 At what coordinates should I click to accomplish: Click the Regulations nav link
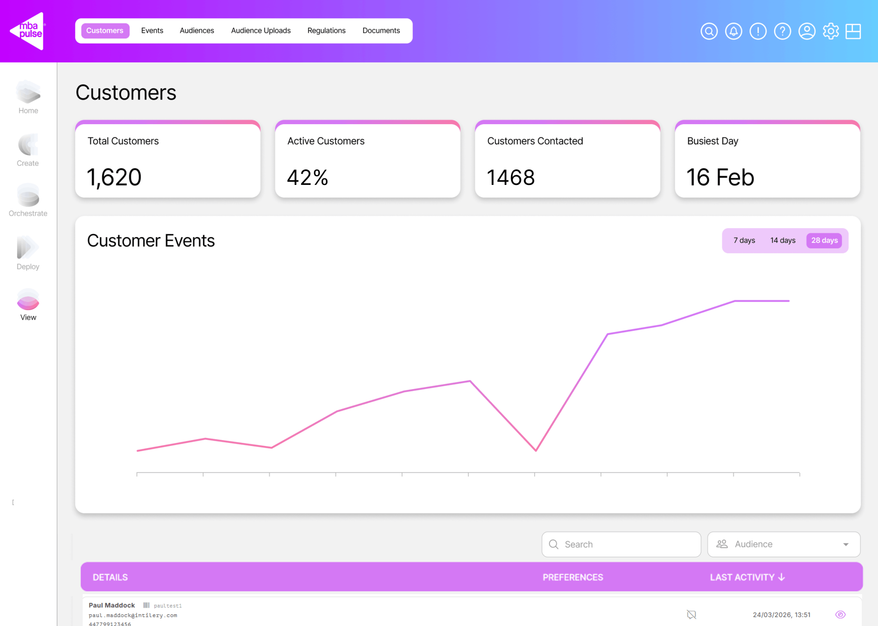(x=326, y=31)
